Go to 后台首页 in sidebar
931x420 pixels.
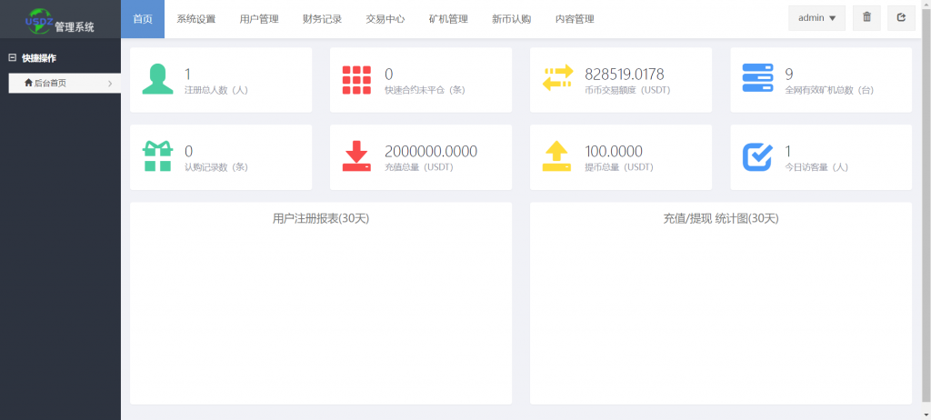65,83
